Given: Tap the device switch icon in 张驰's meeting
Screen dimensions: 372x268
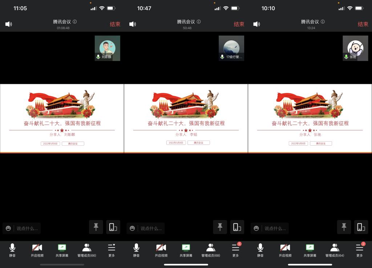Looking at the screenshot, I should (x=361, y=227).
